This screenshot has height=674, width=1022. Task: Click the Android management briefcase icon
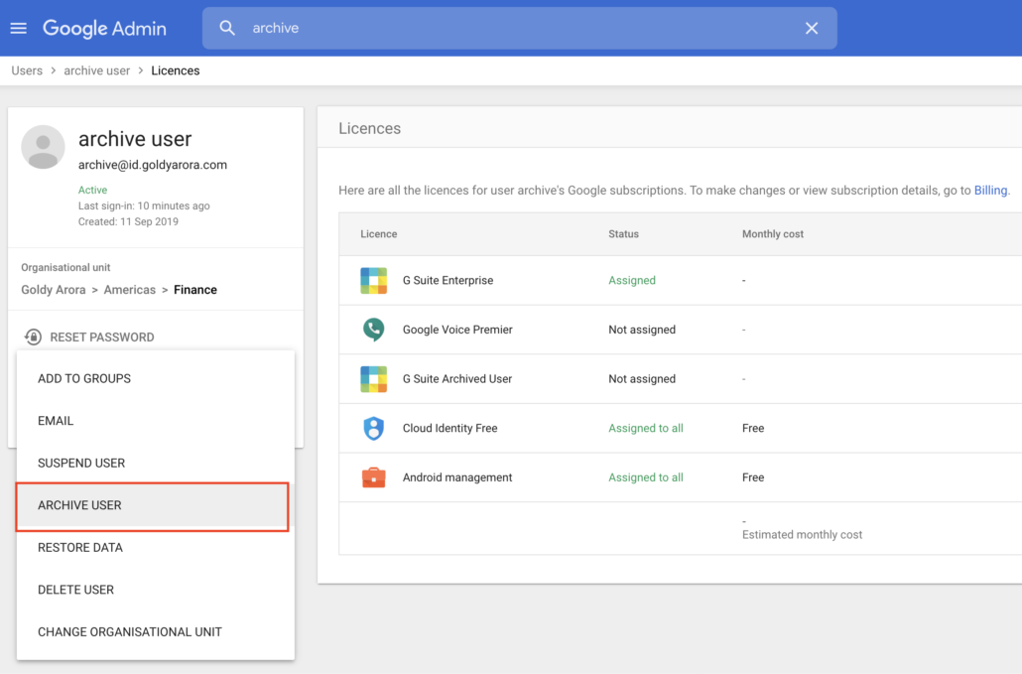pyautogui.click(x=373, y=477)
